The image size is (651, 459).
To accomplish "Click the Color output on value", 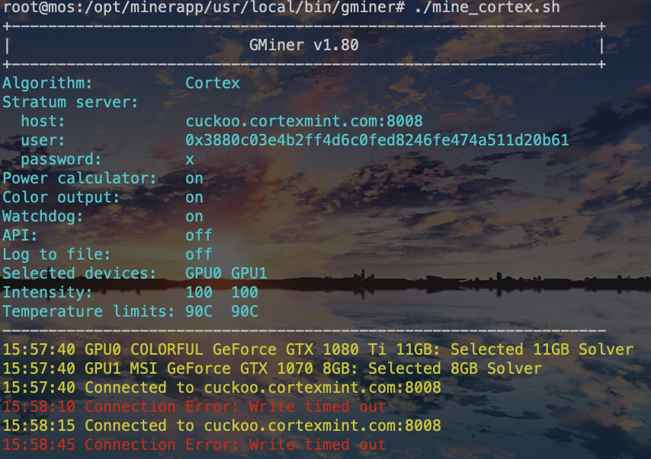I will pyautogui.click(x=194, y=198).
